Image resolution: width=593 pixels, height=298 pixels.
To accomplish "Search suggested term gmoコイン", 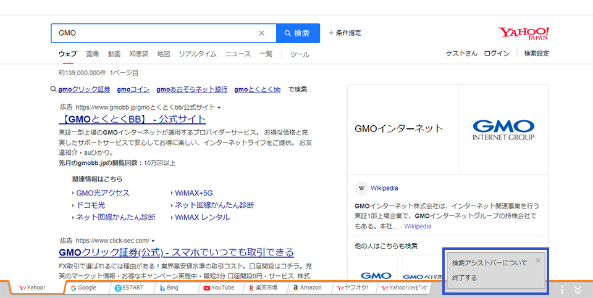I will coord(133,89).
